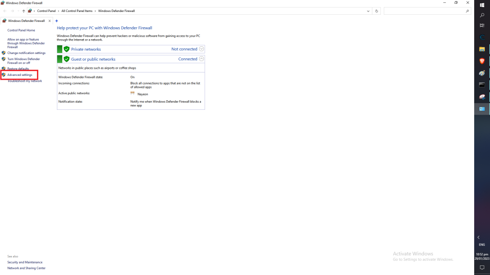Open Paint from the taskbar
Image resolution: width=490 pixels, height=275 pixels.
(482, 73)
